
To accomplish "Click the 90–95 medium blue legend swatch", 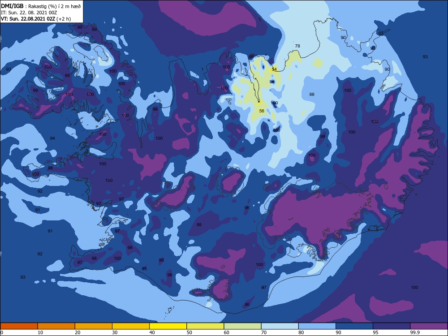I will coord(354,326).
